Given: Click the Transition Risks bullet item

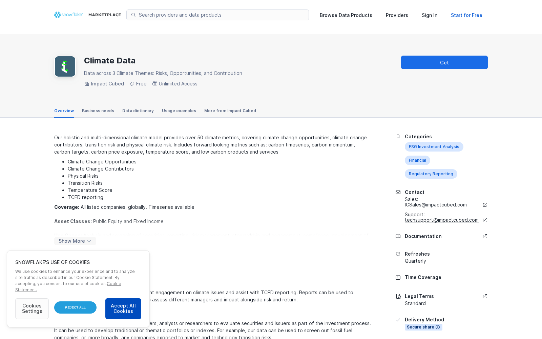Looking at the screenshot, I should (x=85, y=183).
